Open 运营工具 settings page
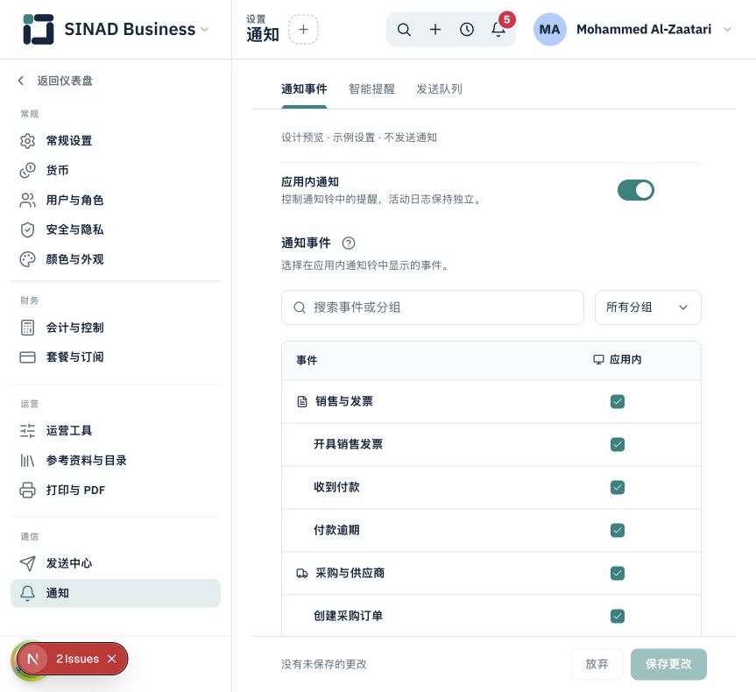Viewport: 756px width, 692px height. (x=116, y=431)
